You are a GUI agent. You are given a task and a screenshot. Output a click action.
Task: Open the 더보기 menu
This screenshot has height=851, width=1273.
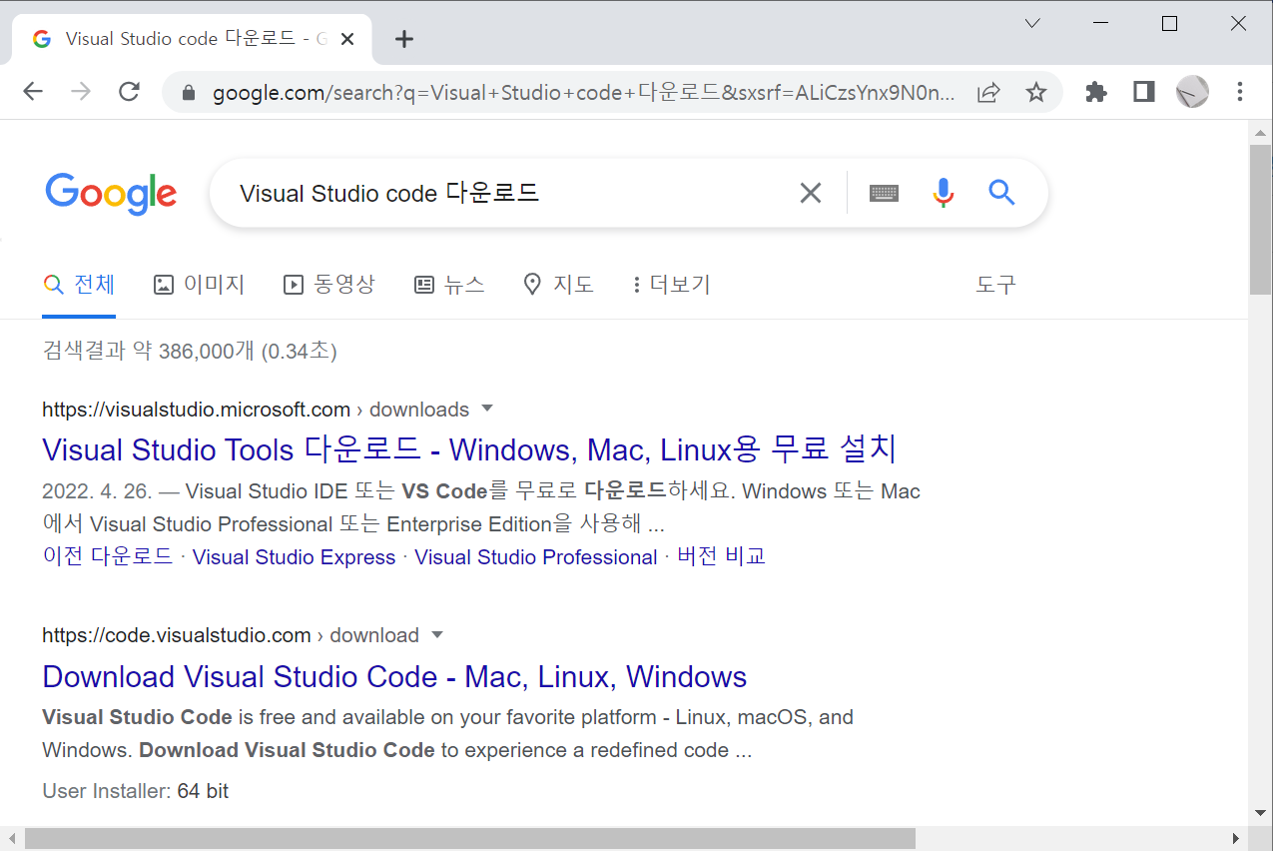tap(671, 285)
